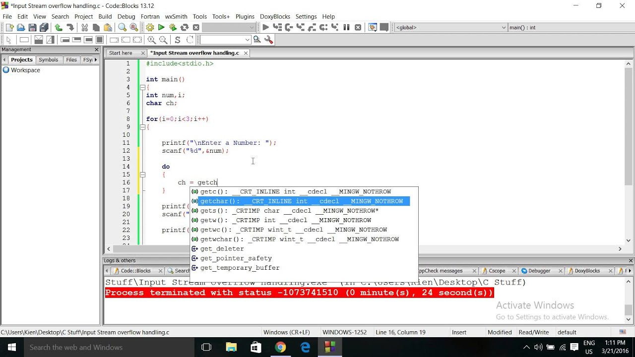Click the wxSmith pointer selection tool
Screen dimensions: 635x357
[x=8, y=40]
